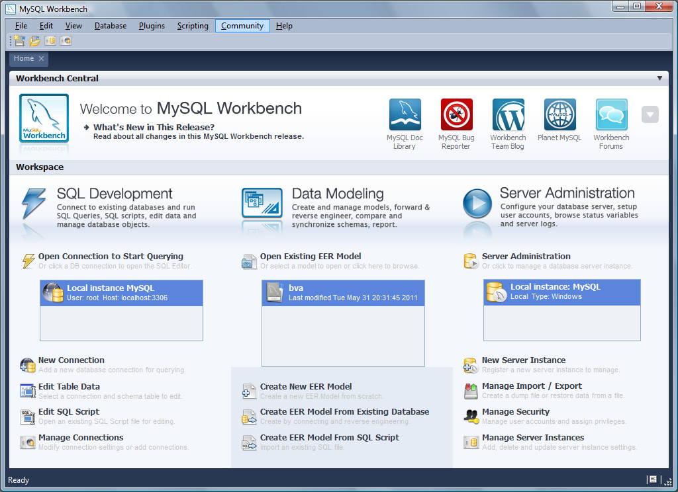
Task: Click the third toolbar icon with database cylinder
Action: pos(50,40)
